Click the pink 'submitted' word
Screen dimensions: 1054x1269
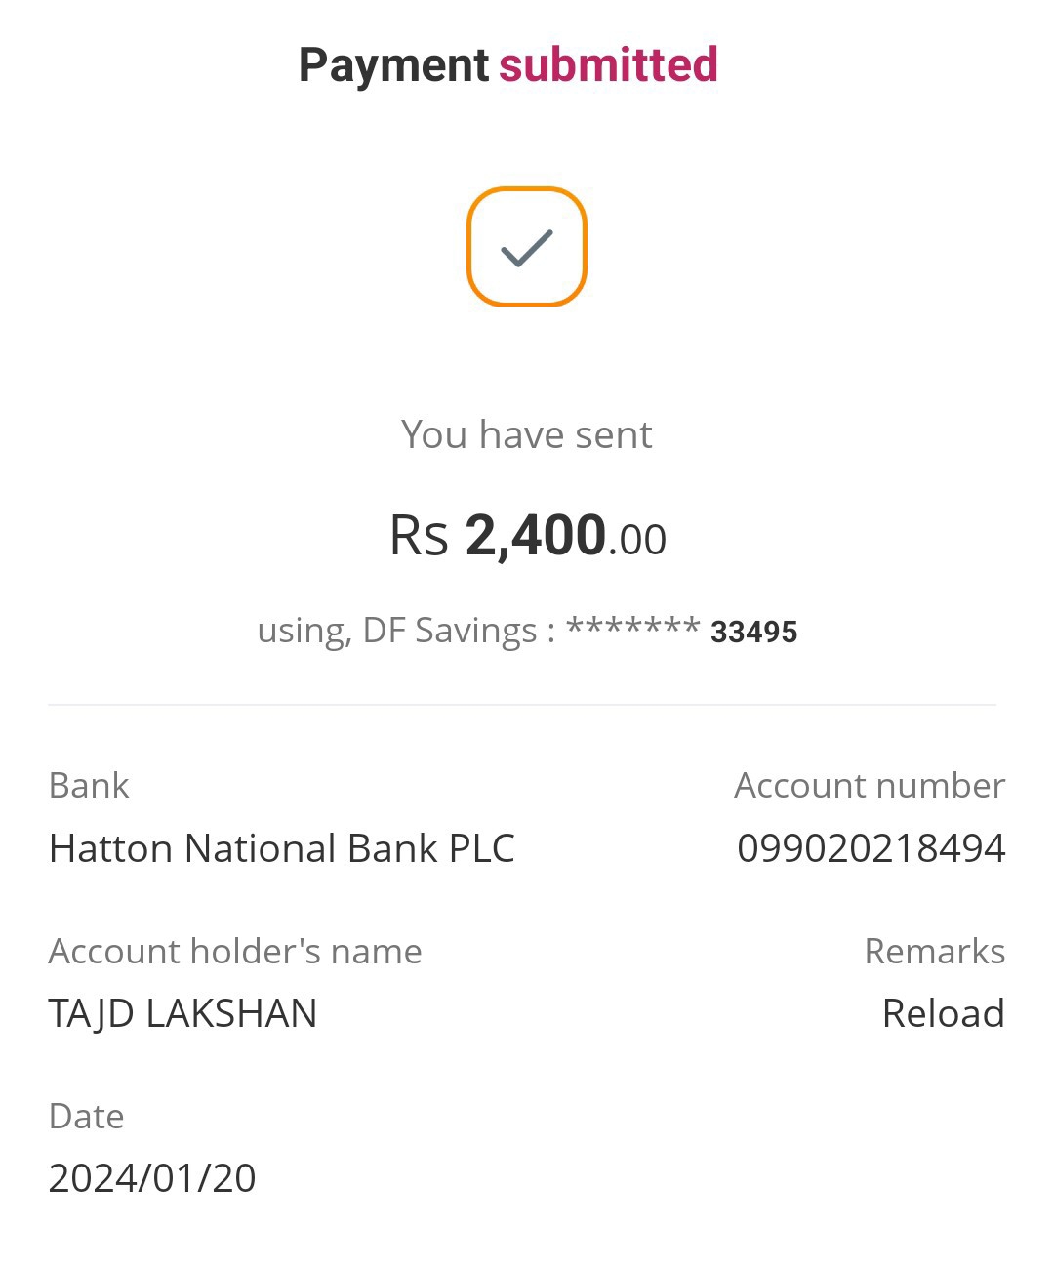[x=608, y=65]
